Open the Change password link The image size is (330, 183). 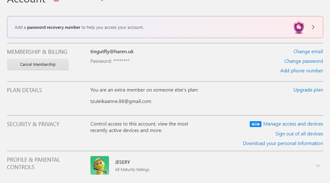point(303,61)
